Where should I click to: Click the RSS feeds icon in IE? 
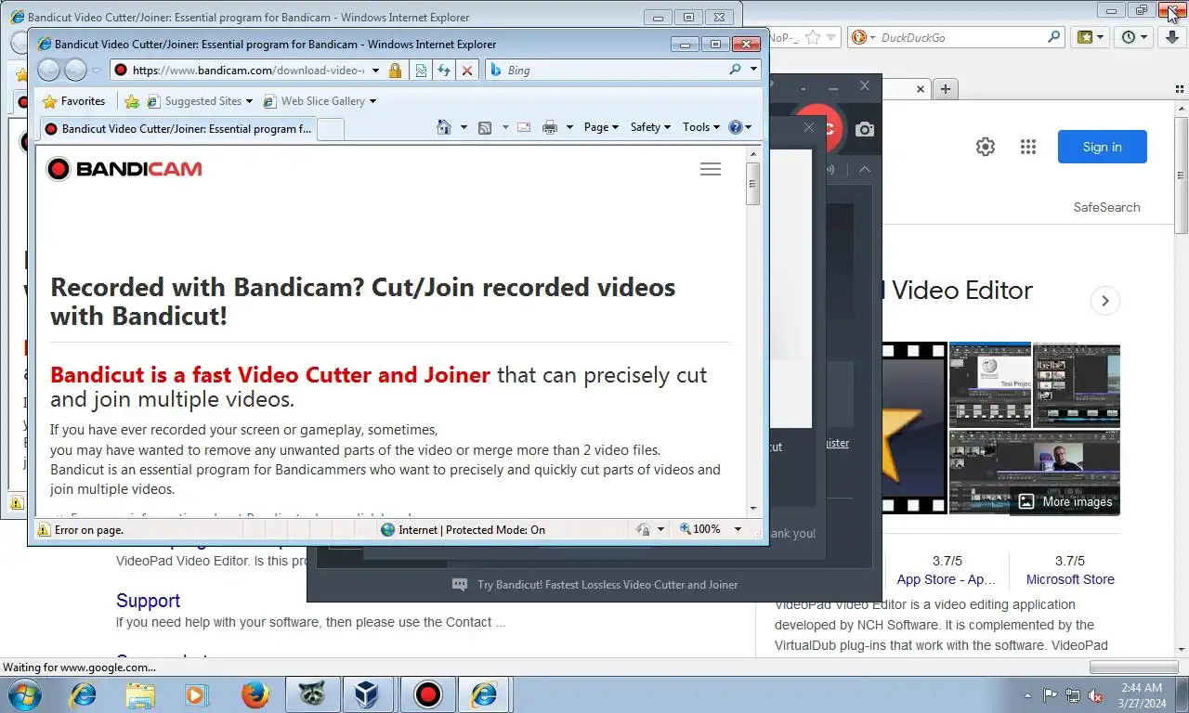pyautogui.click(x=484, y=127)
